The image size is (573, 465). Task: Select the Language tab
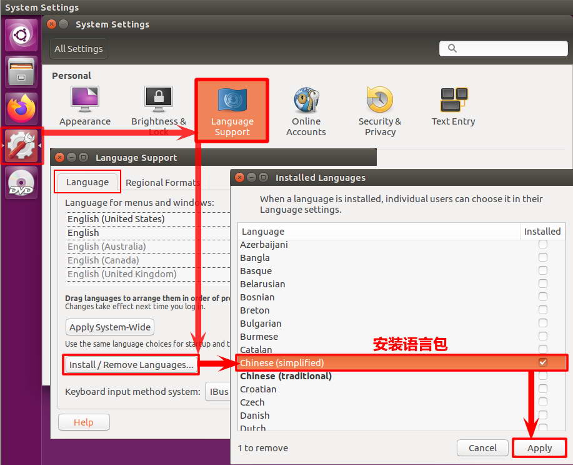click(x=87, y=182)
